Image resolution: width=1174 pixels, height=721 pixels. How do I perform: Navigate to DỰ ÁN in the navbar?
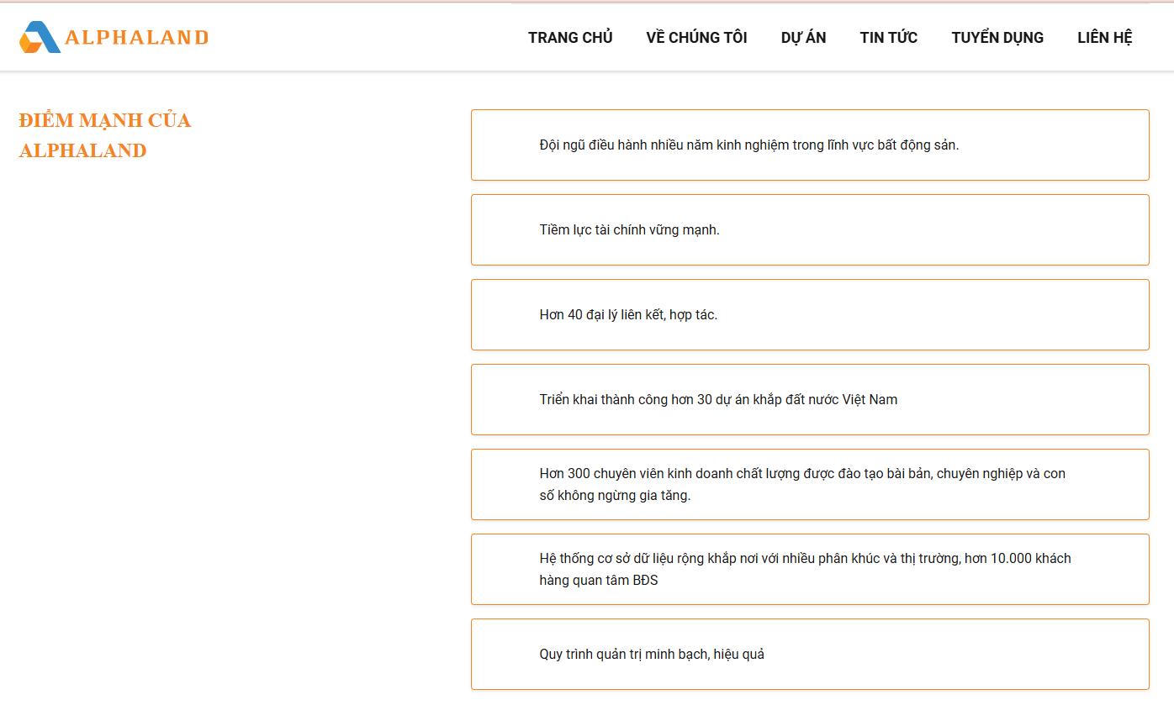[803, 37]
